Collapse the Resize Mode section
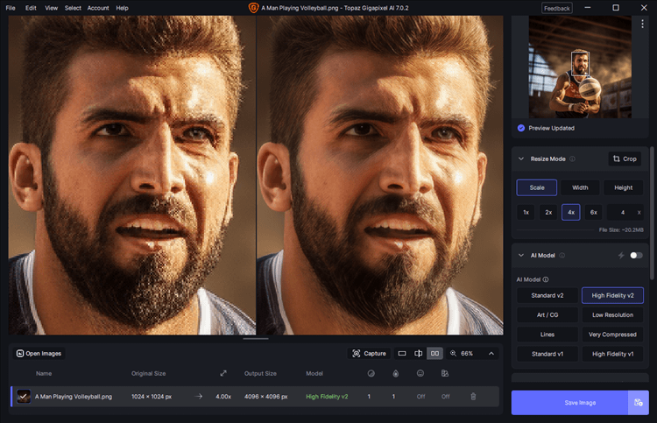The width and height of the screenshot is (657, 423). [521, 159]
